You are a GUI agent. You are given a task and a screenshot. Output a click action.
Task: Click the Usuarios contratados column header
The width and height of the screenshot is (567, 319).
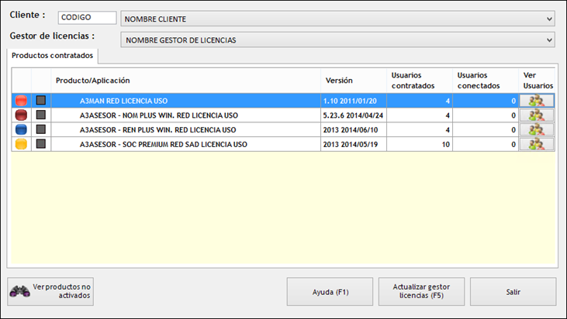click(x=419, y=81)
